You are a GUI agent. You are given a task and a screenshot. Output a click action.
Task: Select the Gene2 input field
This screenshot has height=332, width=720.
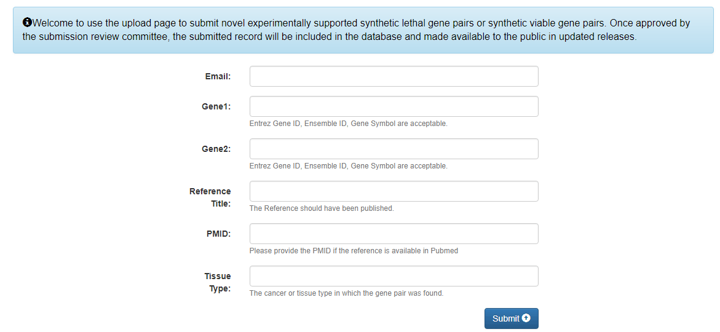pos(394,149)
